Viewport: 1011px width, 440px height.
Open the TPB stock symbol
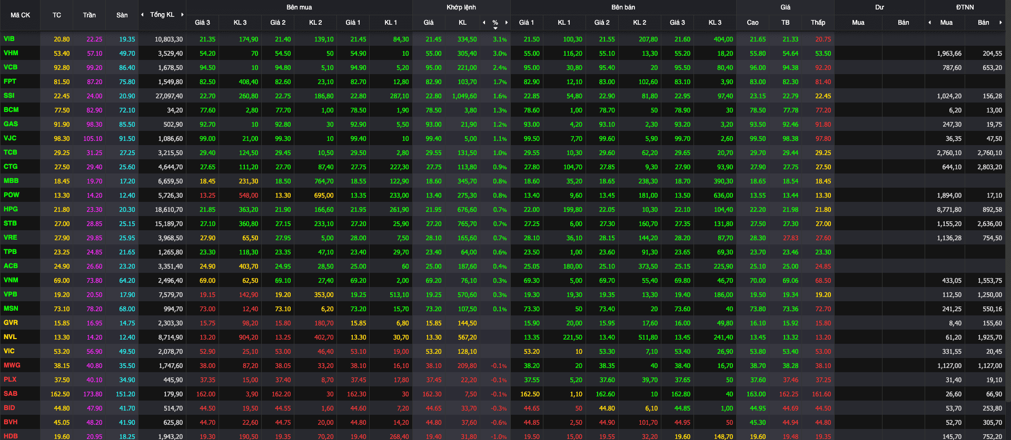pos(10,252)
